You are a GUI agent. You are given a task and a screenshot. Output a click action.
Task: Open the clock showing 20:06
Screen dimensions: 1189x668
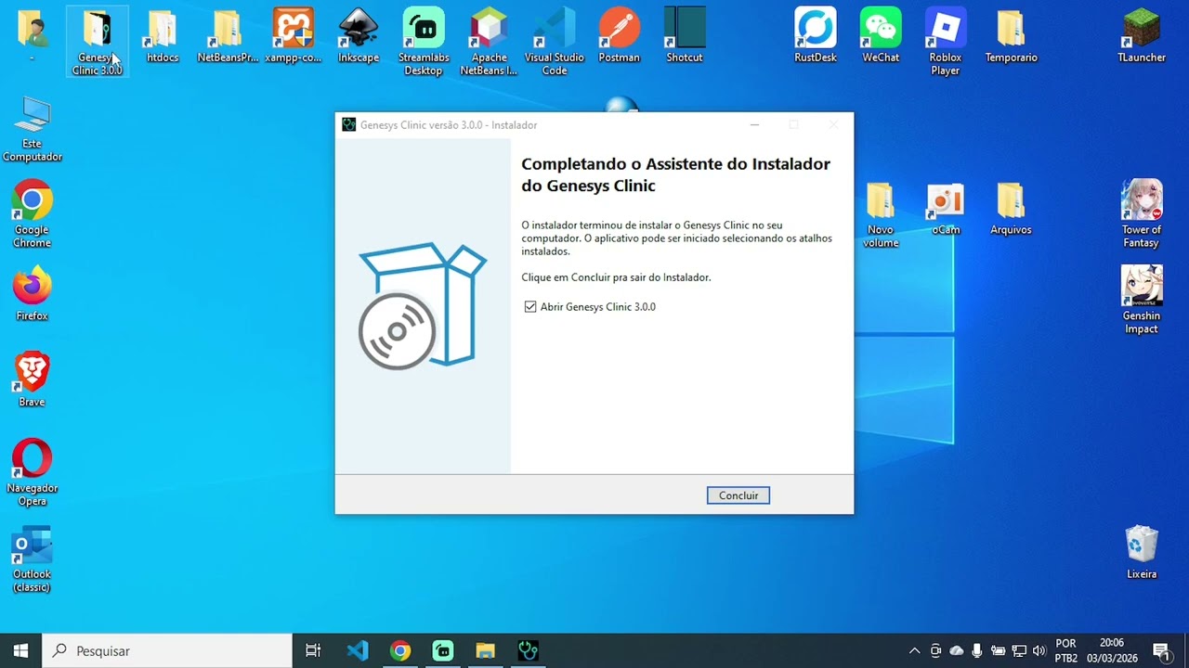[x=1112, y=651]
